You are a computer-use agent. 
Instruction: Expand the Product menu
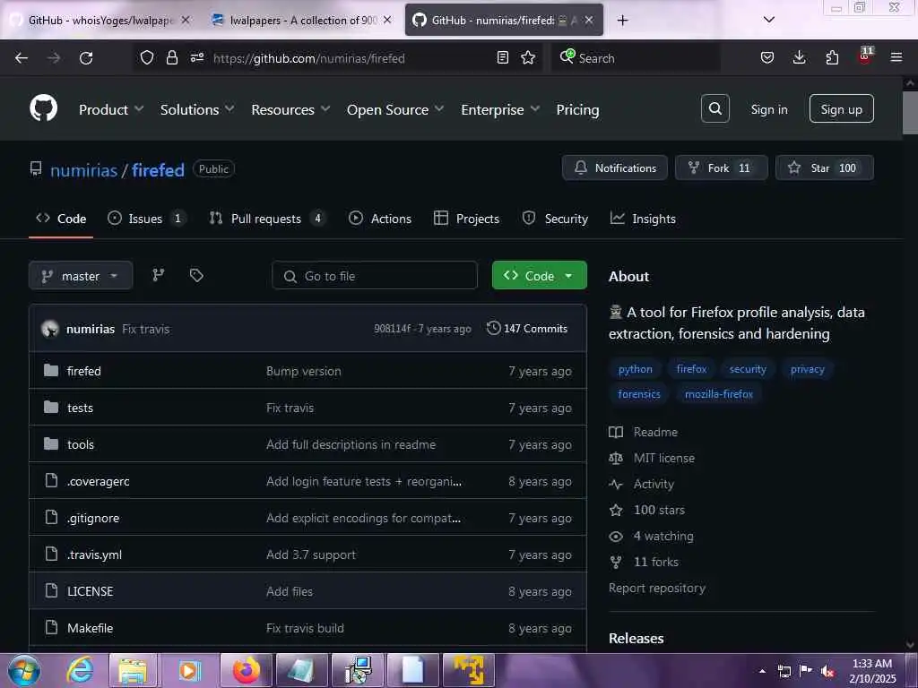111,109
